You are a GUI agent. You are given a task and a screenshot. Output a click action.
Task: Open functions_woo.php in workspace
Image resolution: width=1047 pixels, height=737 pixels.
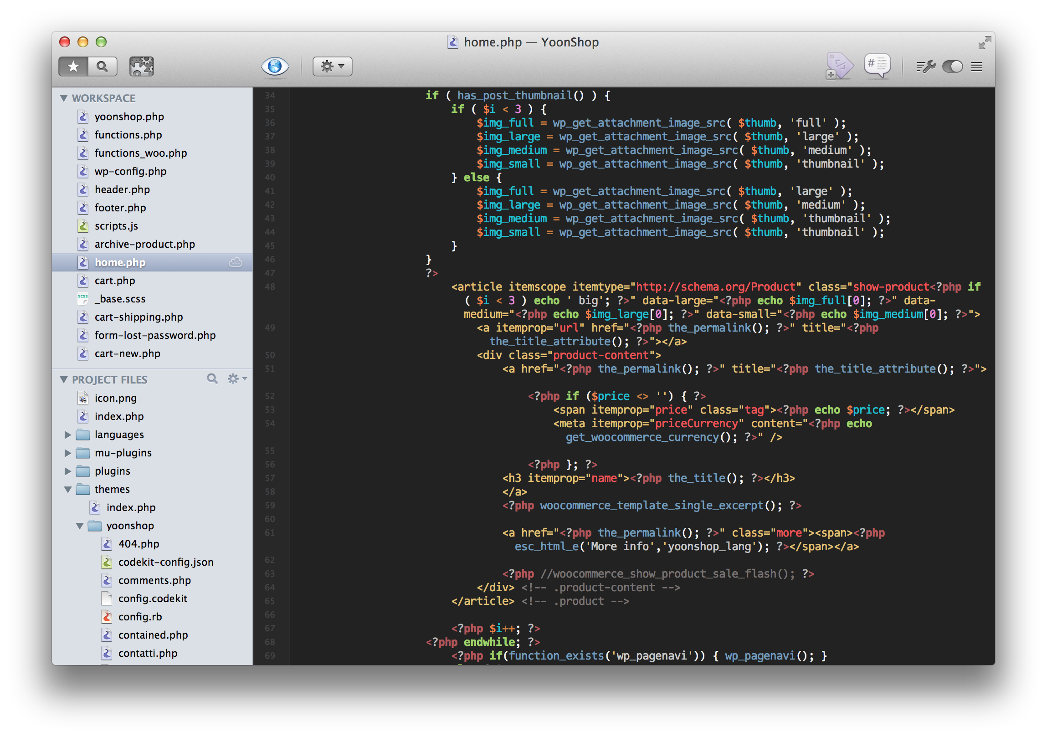click(140, 153)
